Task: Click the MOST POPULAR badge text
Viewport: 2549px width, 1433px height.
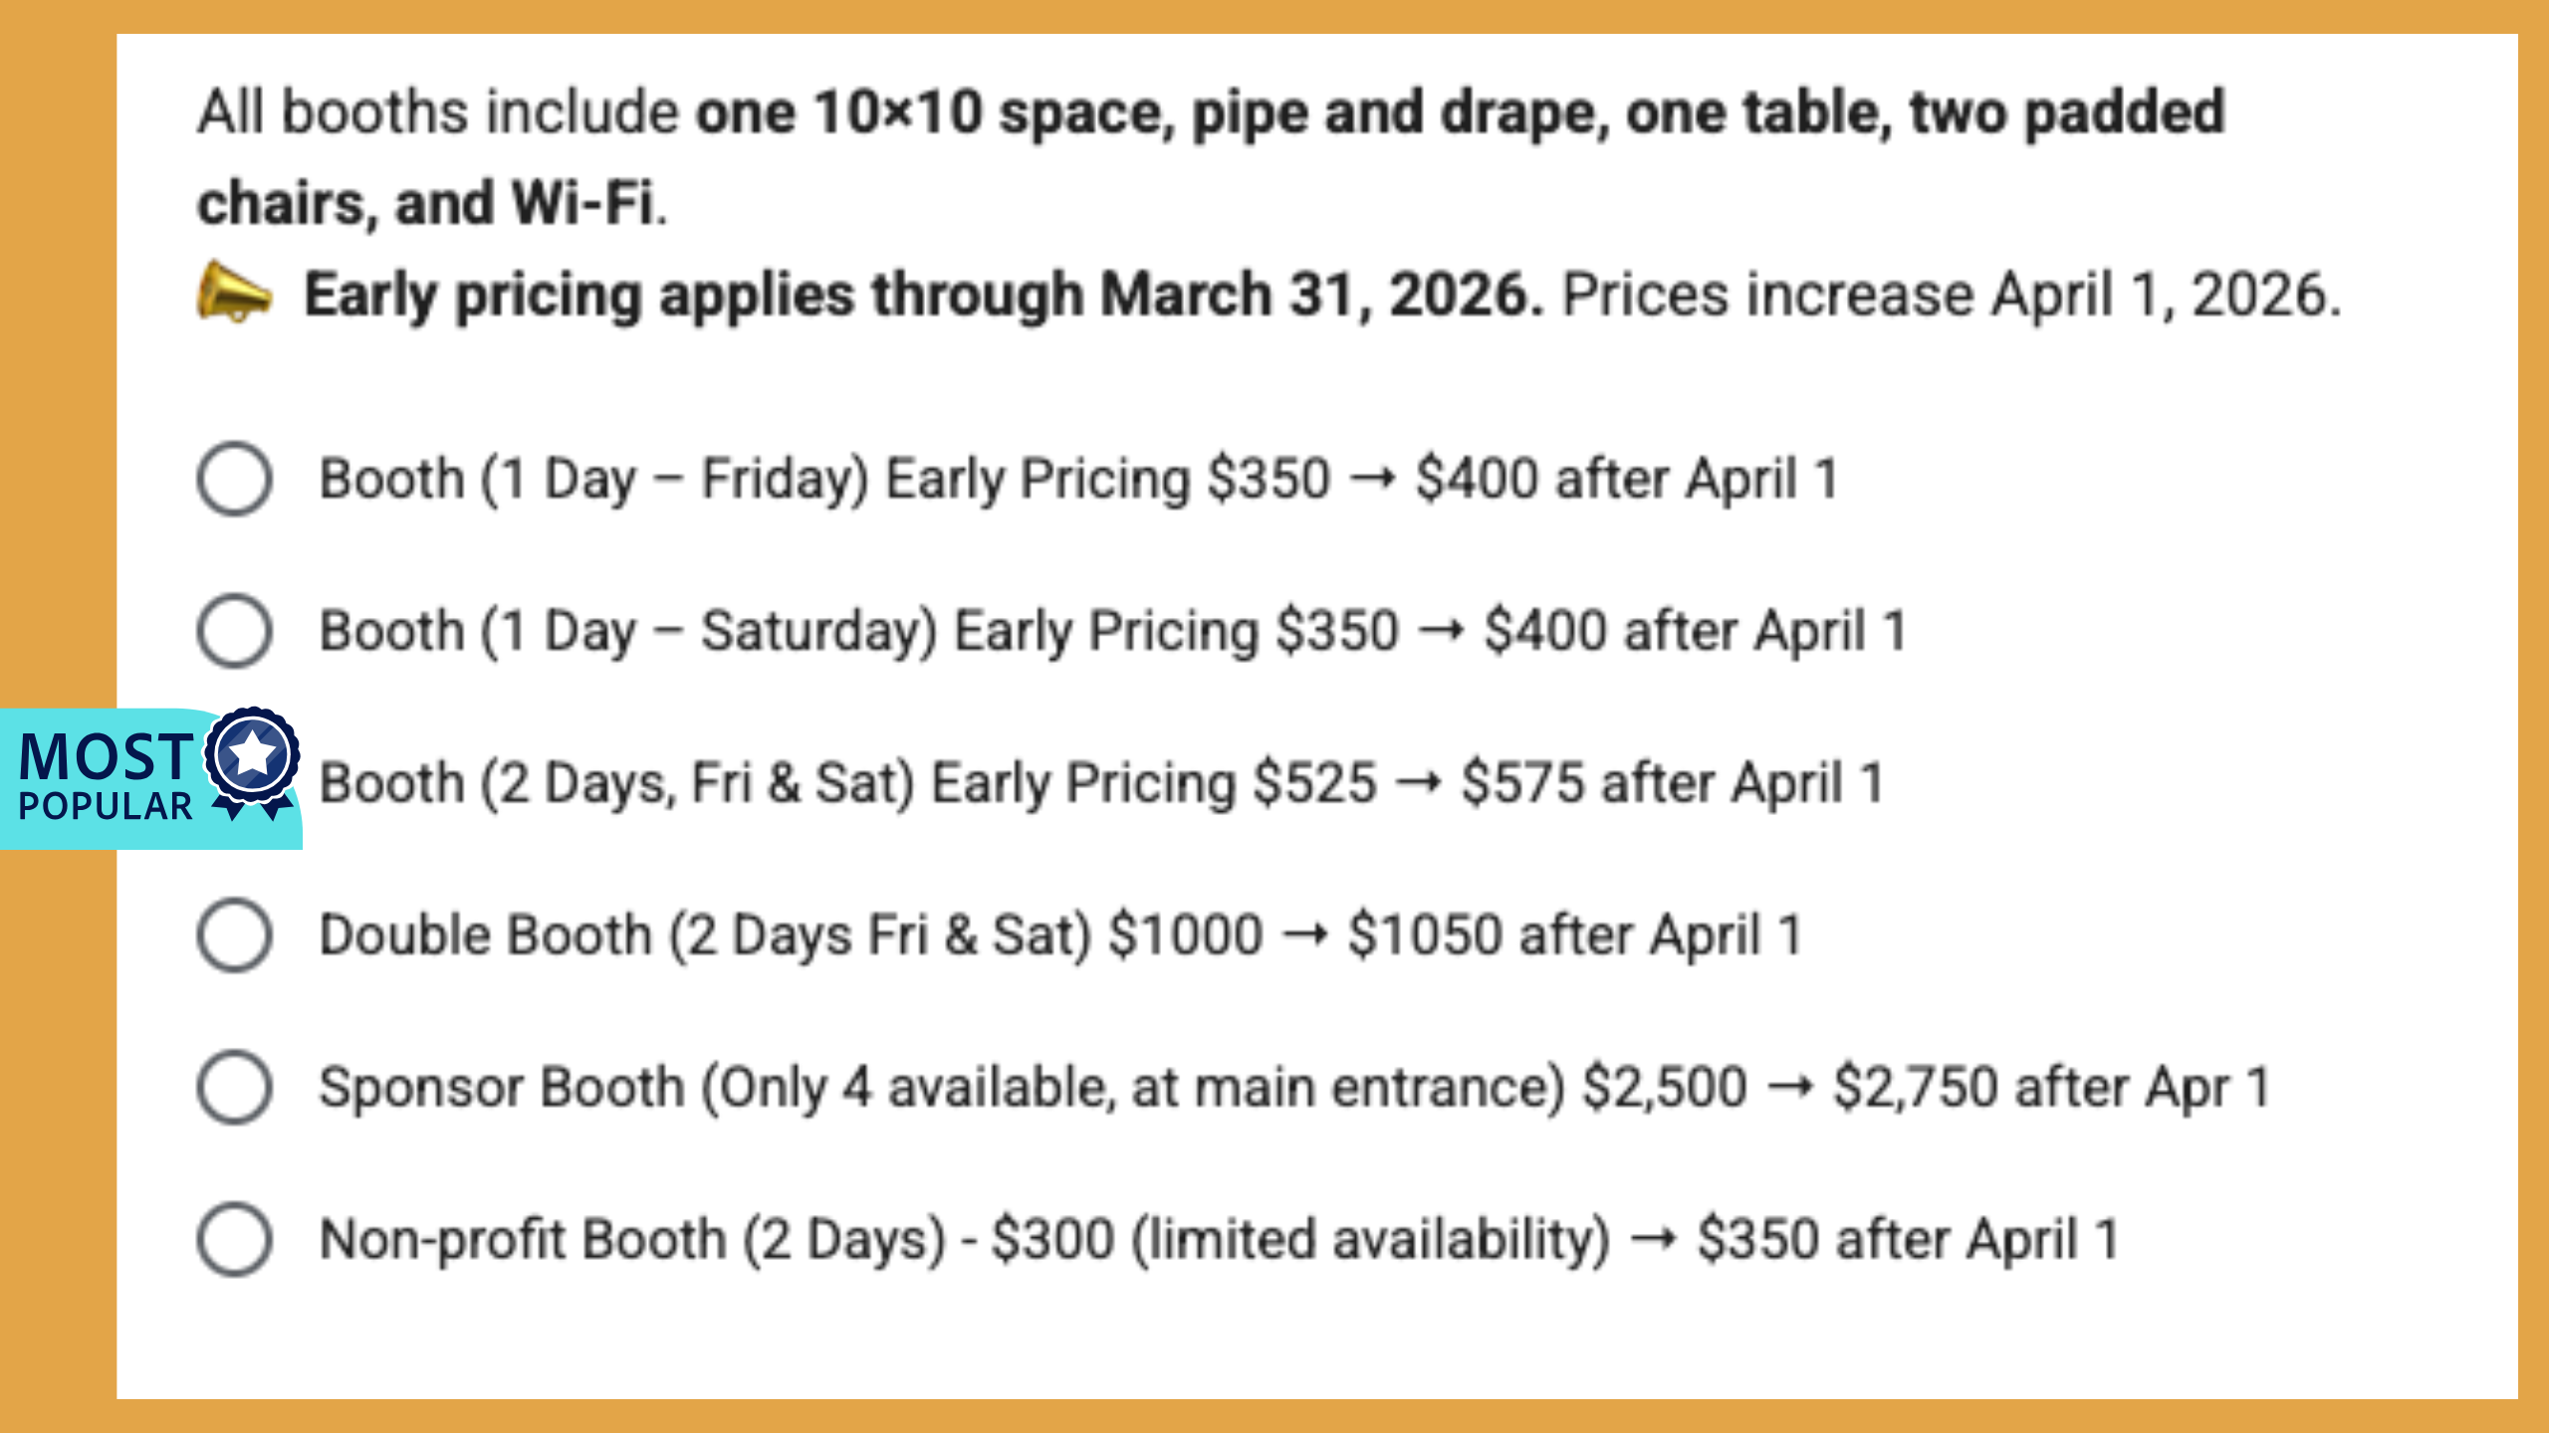Action: 106,775
